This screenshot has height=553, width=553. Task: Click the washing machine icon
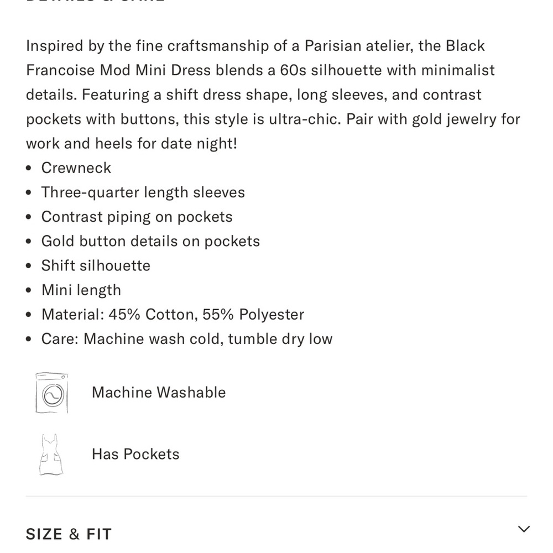[x=51, y=393]
